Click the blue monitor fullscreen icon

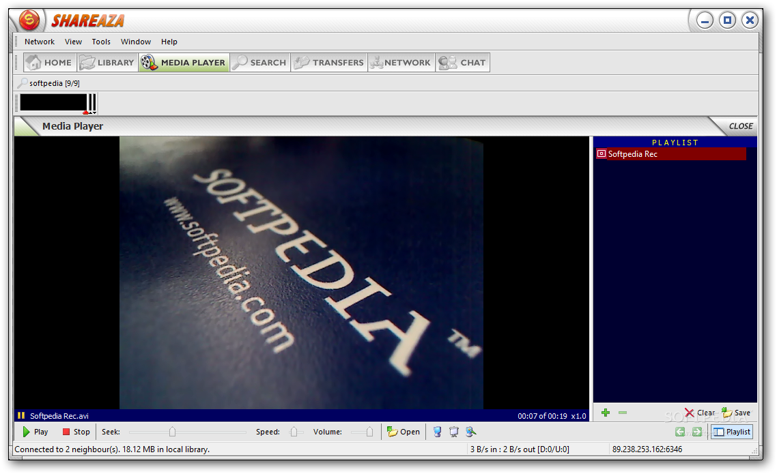point(437,432)
